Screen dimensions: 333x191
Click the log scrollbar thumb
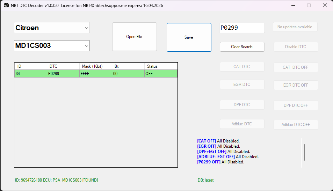tap(304, 152)
